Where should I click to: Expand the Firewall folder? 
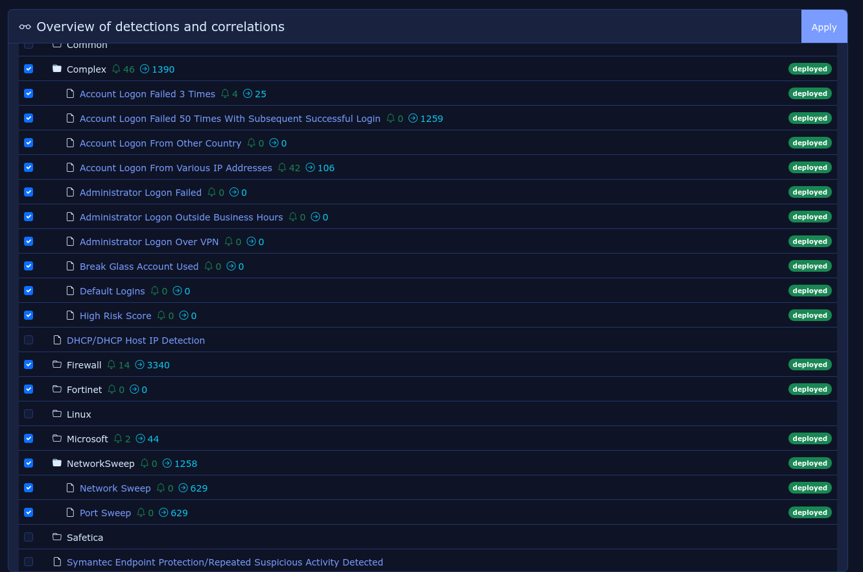57,365
